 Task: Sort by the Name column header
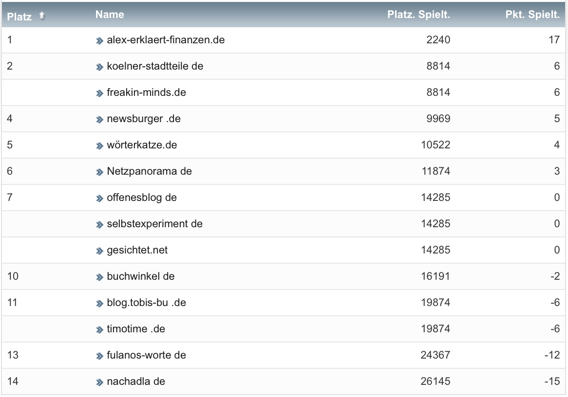point(110,15)
